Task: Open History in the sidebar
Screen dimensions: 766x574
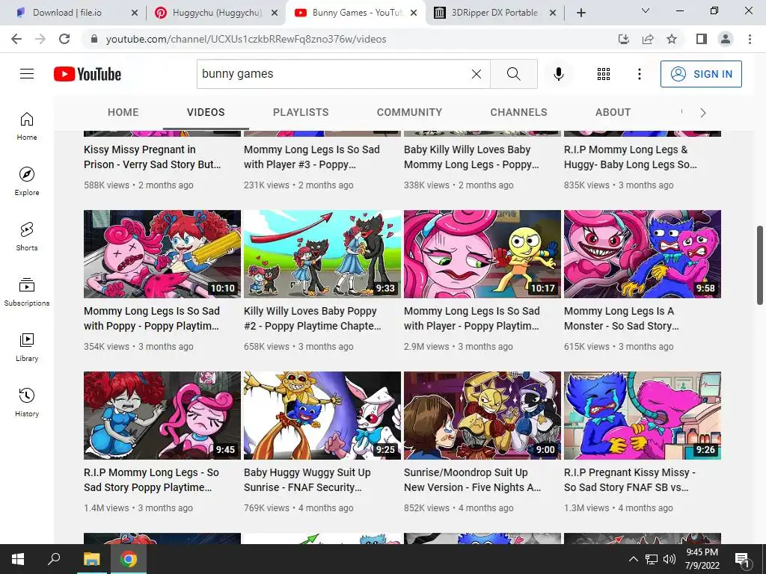Action: coord(27,401)
